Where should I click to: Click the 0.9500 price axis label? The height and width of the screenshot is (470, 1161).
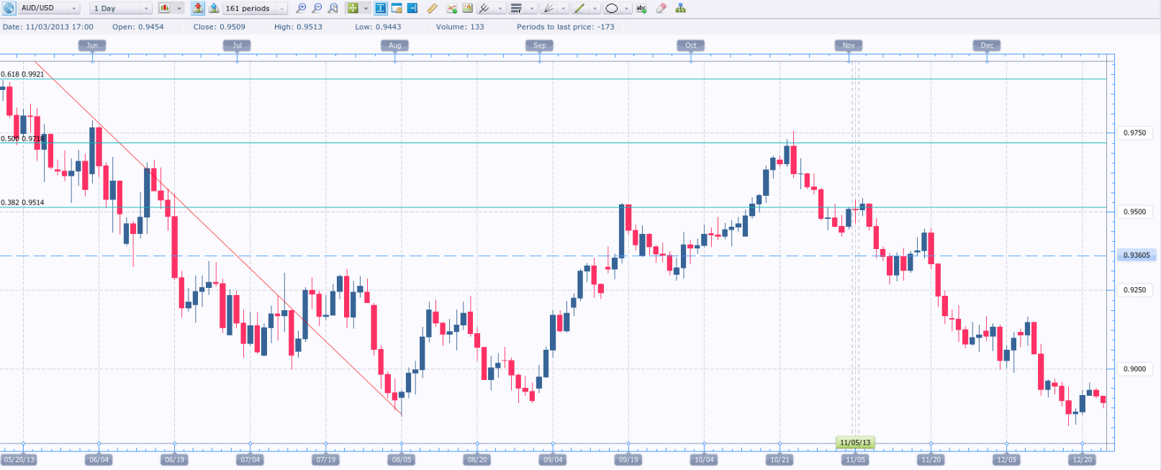(x=1135, y=212)
